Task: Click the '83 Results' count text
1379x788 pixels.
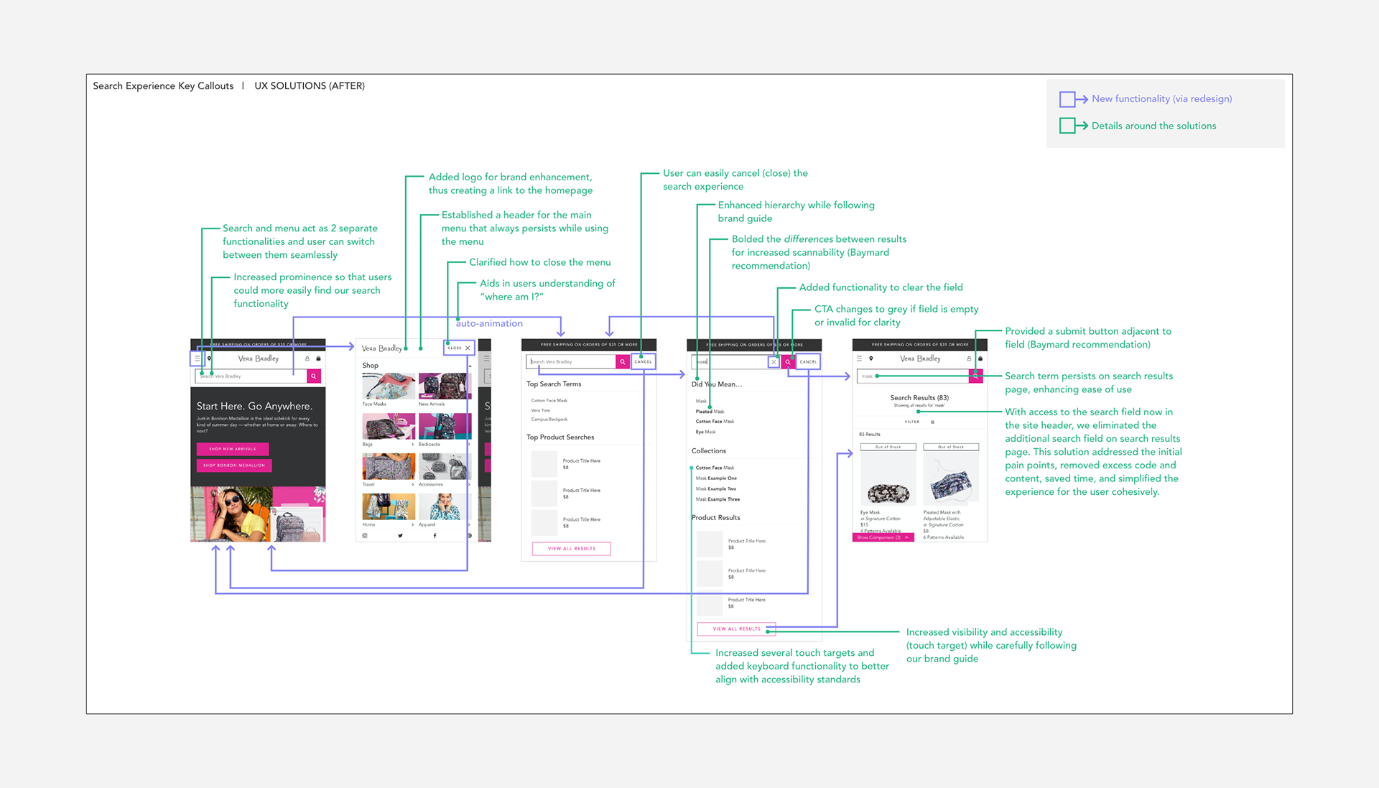Action: 870,435
